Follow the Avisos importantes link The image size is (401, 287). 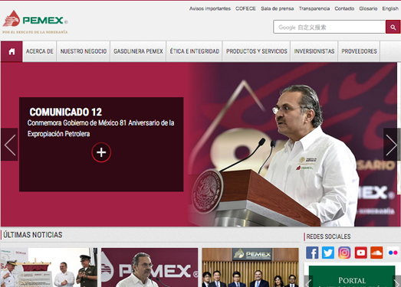pyautogui.click(x=210, y=8)
